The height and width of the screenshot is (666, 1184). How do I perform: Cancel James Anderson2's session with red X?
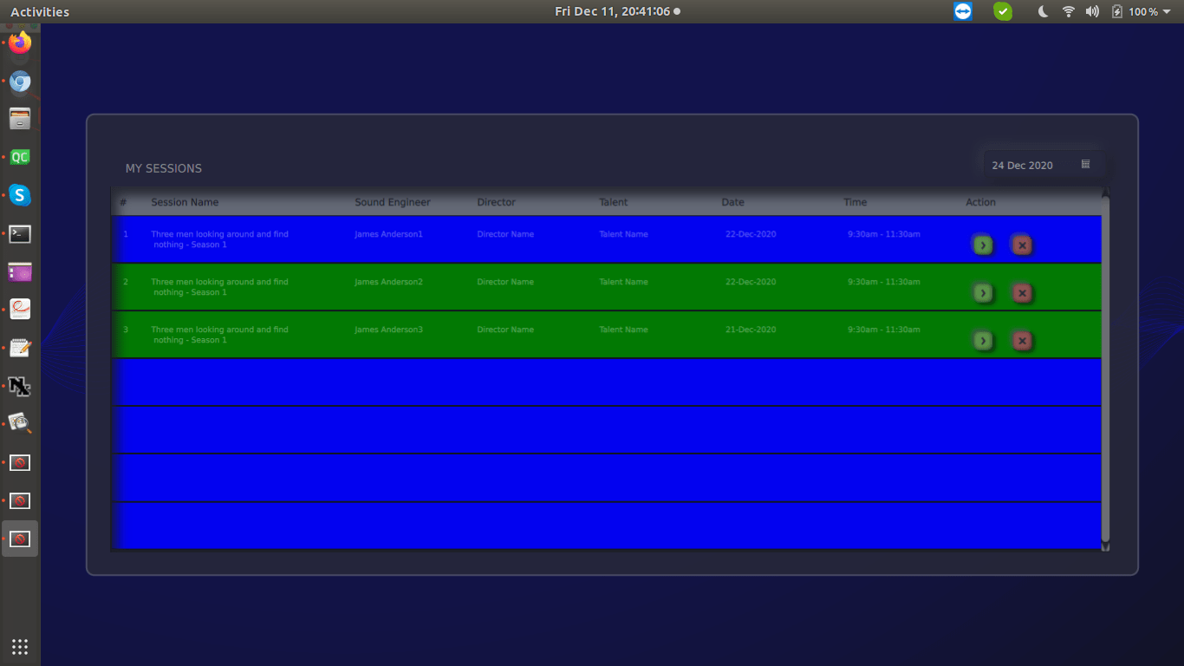1022,294
